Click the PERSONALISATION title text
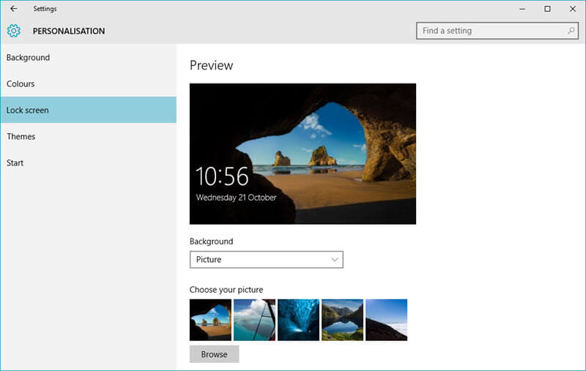This screenshot has height=371, width=586. (x=69, y=31)
